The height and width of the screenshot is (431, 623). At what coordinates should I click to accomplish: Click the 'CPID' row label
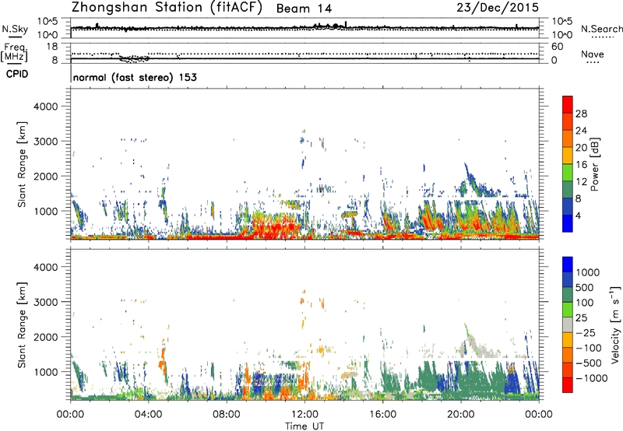click(17, 74)
